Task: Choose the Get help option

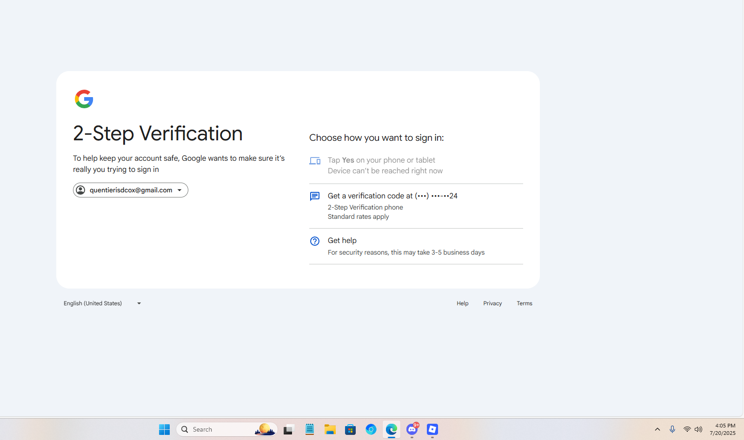Action: [416, 246]
